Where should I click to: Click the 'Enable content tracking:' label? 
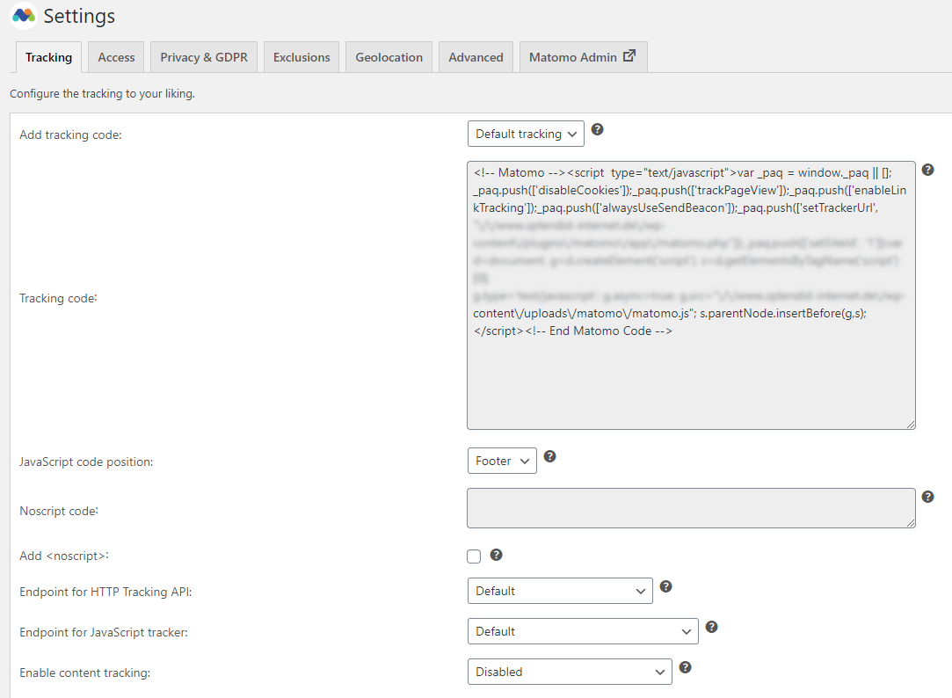click(85, 673)
